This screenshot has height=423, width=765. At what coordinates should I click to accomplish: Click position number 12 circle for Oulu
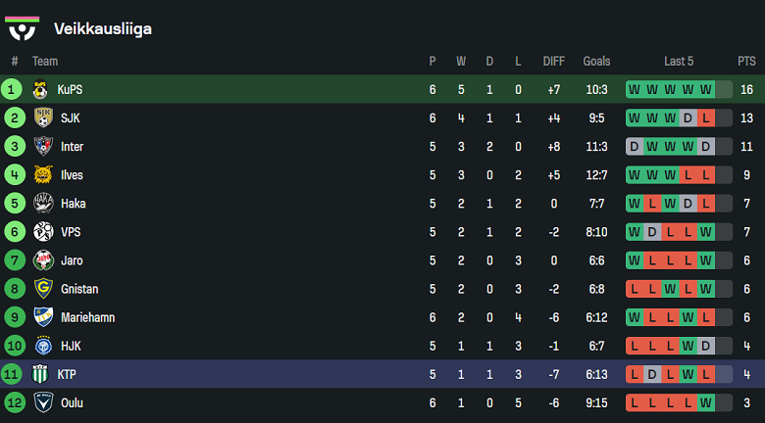(x=14, y=402)
